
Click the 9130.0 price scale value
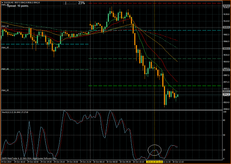point(227,15)
